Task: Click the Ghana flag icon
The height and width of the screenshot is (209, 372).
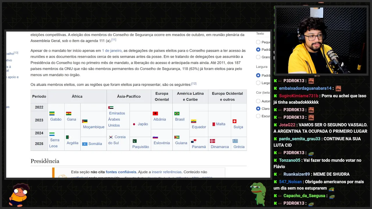Action: (x=69, y=113)
